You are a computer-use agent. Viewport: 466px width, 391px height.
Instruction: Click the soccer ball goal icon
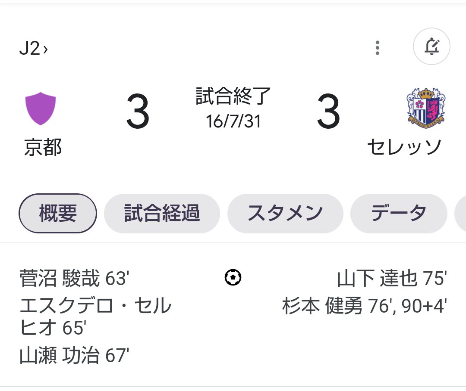[x=233, y=277]
